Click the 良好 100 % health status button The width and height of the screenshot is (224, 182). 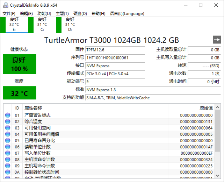[20, 64]
